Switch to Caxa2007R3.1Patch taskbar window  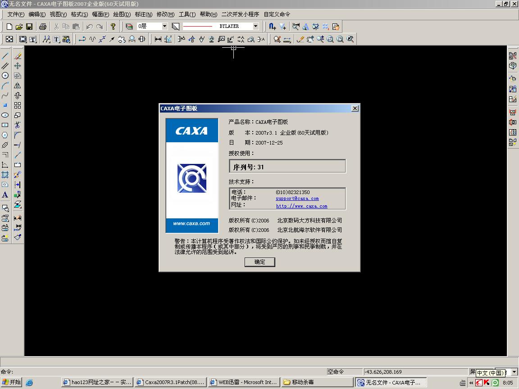tap(171, 382)
